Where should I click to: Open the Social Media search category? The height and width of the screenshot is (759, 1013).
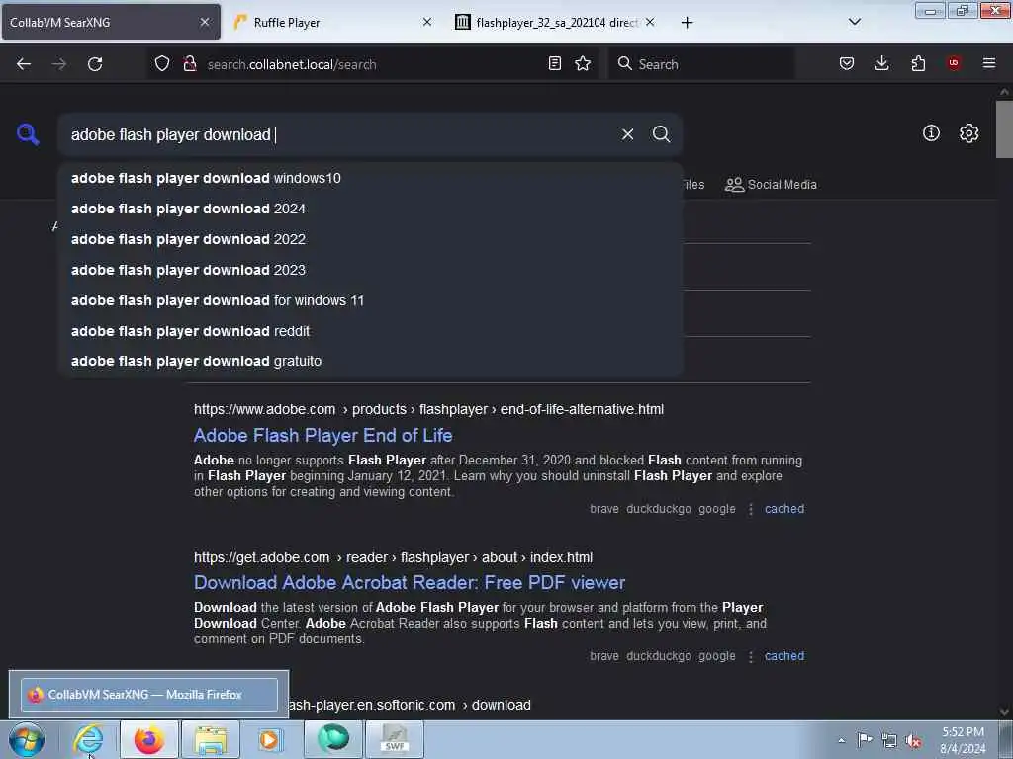click(771, 185)
